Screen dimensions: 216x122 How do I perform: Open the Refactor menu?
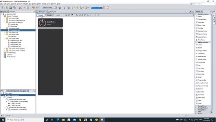click(25, 4)
